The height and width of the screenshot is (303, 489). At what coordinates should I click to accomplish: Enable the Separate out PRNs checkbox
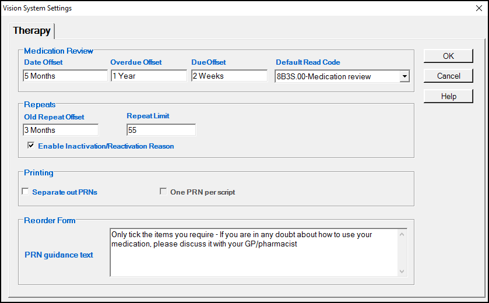[25, 192]
